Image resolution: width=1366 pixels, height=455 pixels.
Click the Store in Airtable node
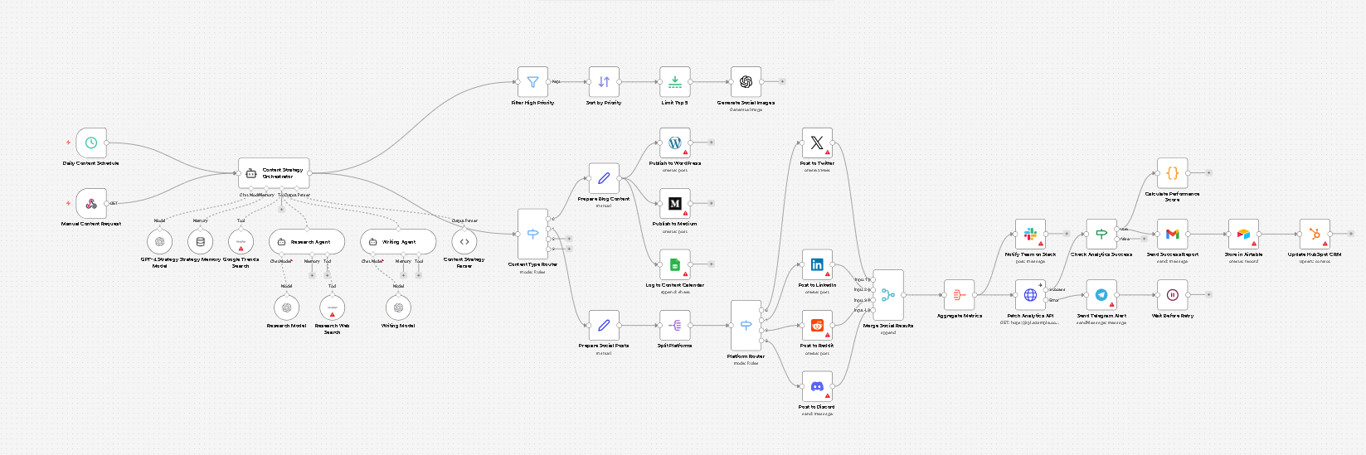1243,234
